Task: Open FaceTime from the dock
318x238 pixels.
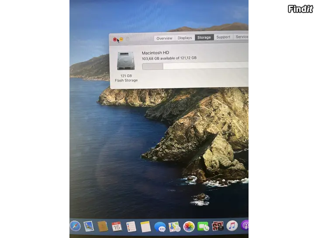Action: click(x=203, y=226)
